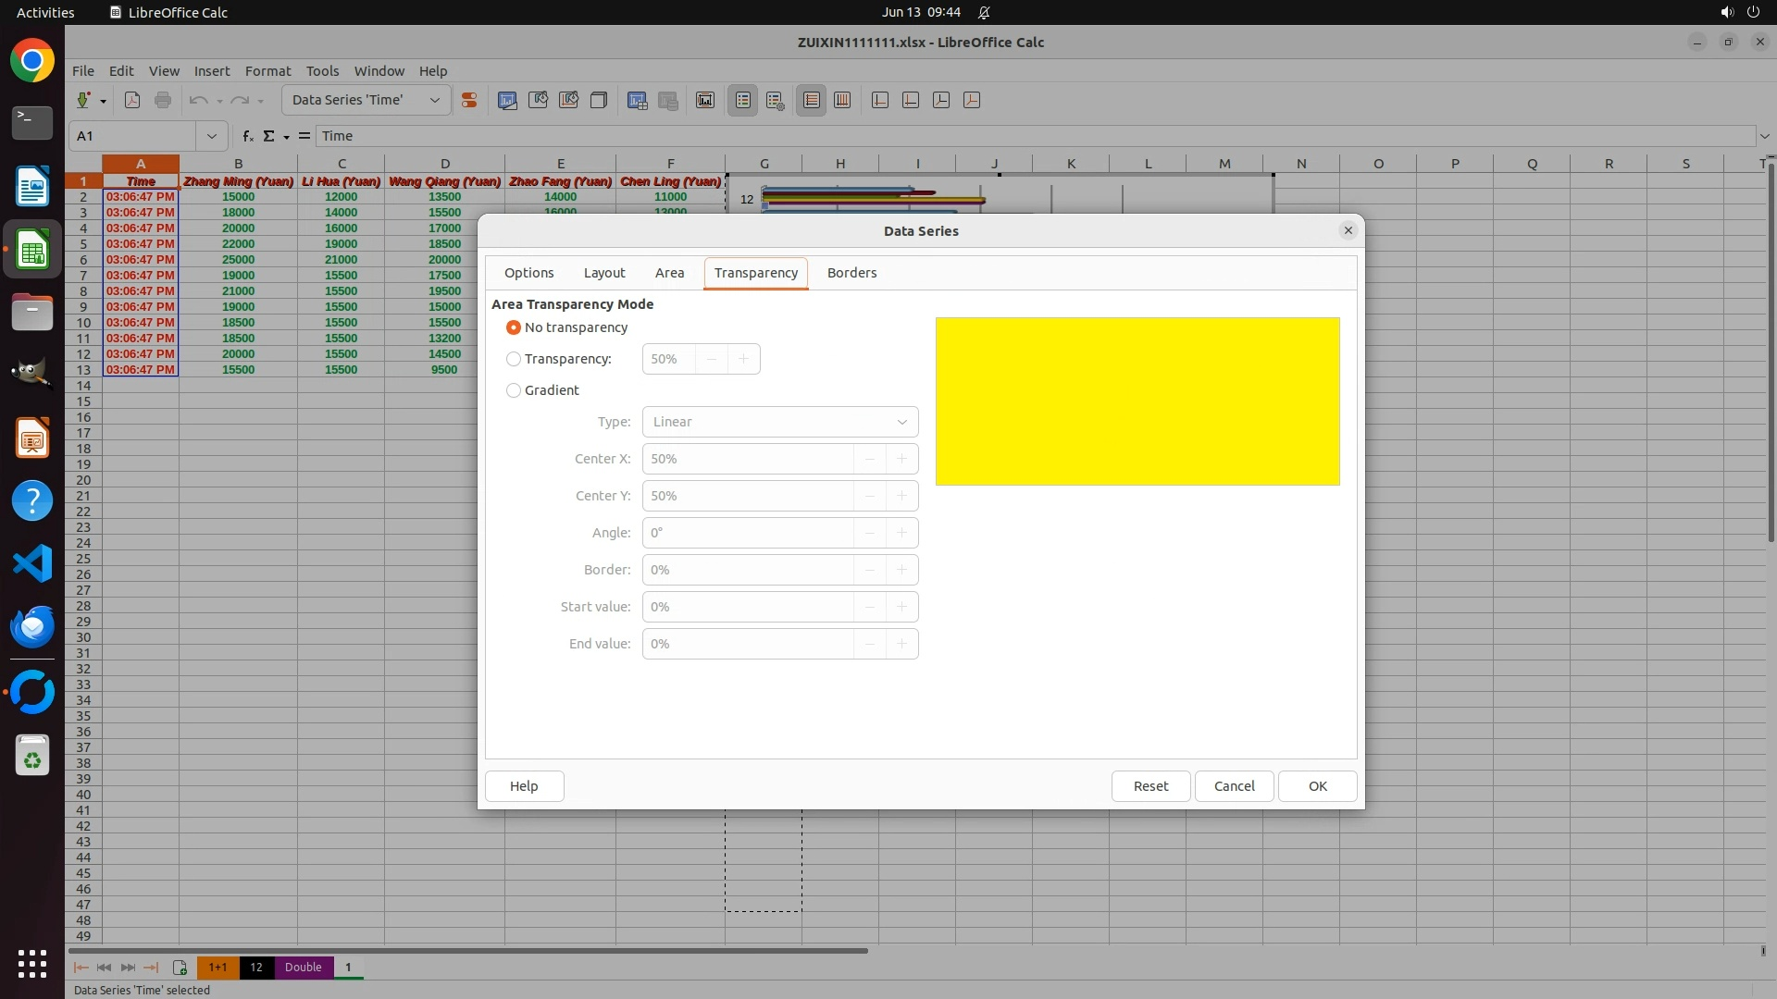Switch to the Borders tab
This screenshot has height=999, width=1777.
tap(851, 273)
